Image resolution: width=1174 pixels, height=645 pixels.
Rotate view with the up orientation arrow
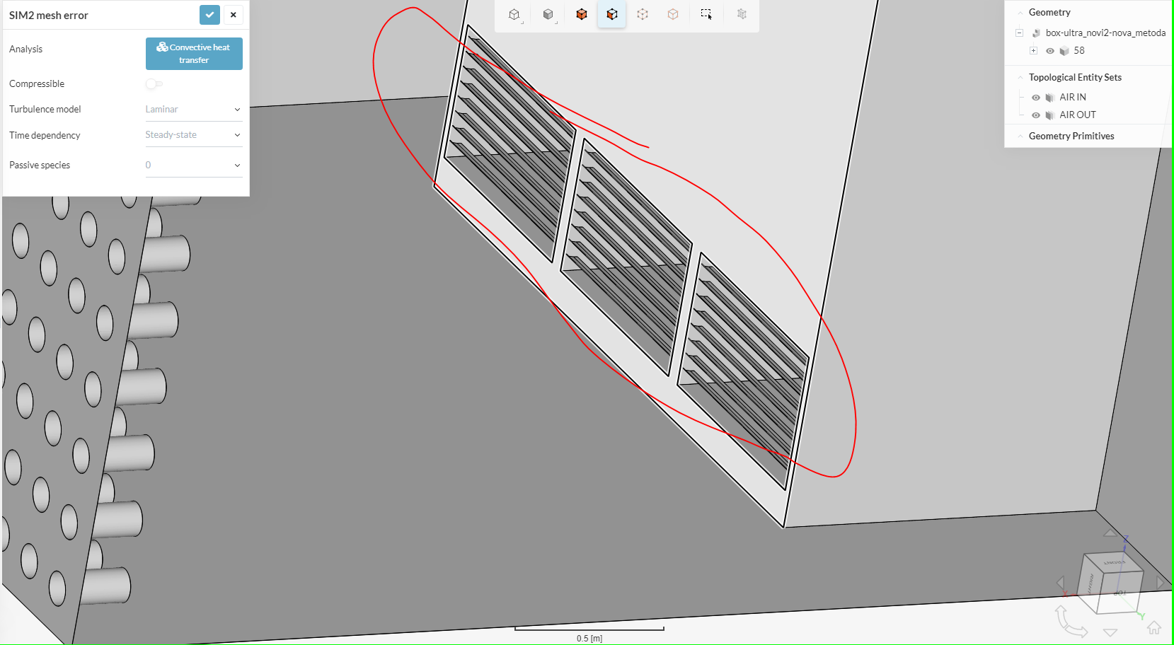click(1110, 533)
